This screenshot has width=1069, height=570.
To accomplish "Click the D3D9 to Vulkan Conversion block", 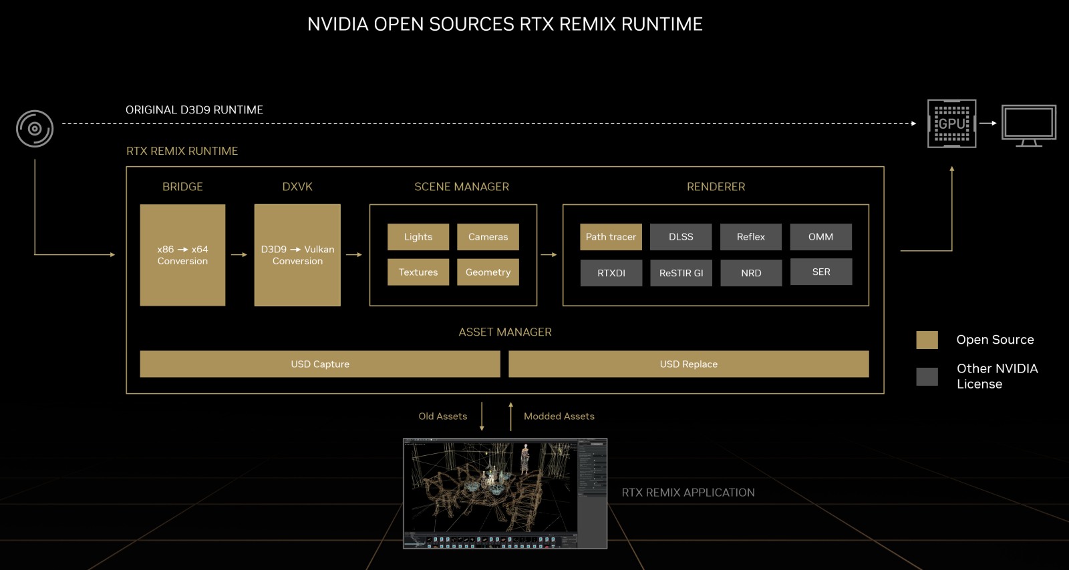I will (297, 255).
